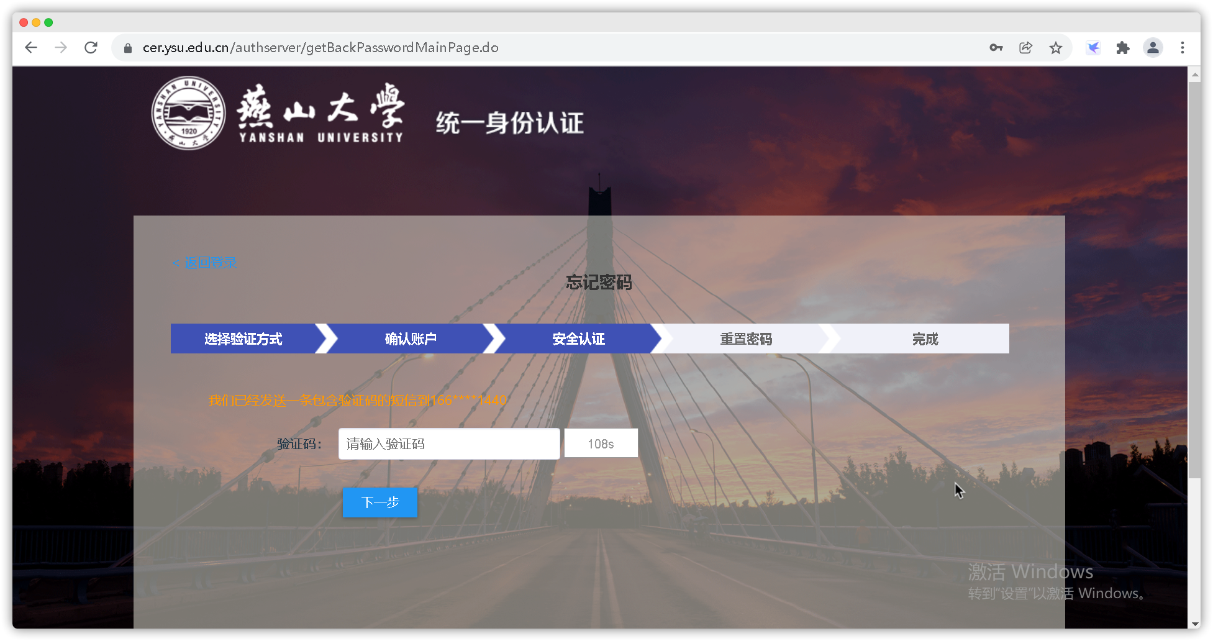Image resolution: width=1213 pixels, height=641 pixels.
Task: Click the 108s resend countdown button
Action: tap(601, 443)
